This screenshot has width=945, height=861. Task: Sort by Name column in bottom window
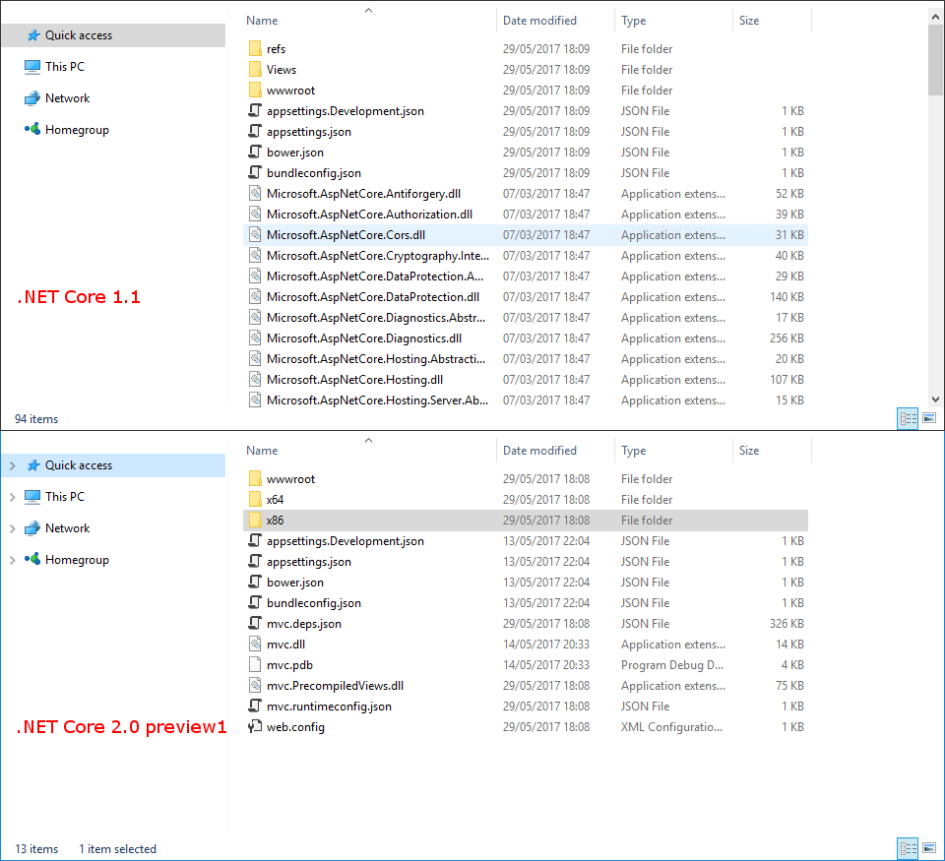262,451
